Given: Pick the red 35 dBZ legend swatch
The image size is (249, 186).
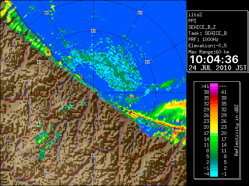Looking at the screenshot, I should pos(214,98).
